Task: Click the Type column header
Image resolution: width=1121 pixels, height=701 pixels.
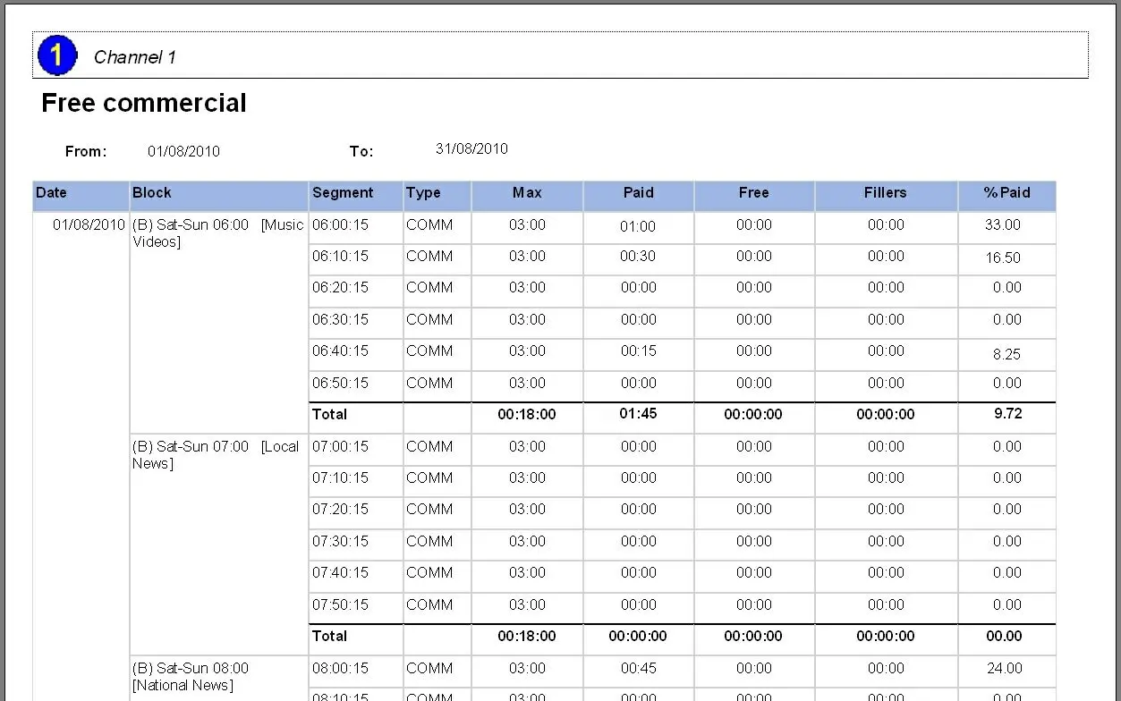Action: tap(423, 192)
